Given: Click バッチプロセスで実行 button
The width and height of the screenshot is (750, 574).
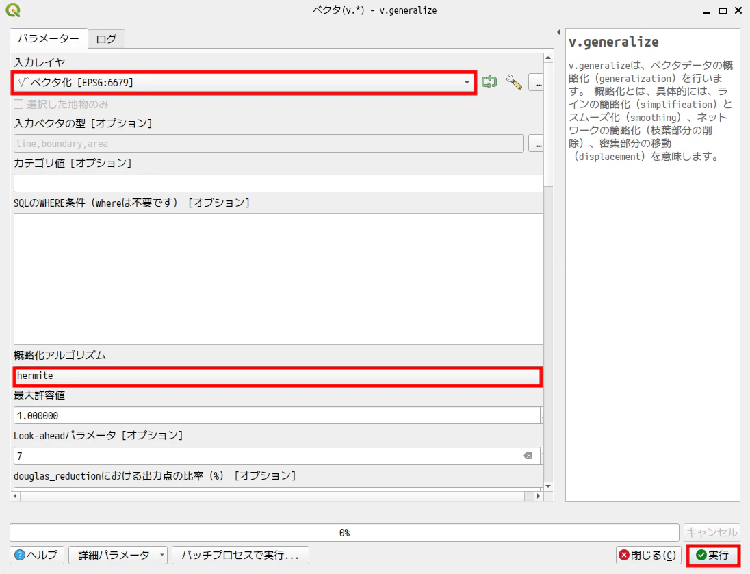Looking at the screenshot, I should click(x=240, y=555).
